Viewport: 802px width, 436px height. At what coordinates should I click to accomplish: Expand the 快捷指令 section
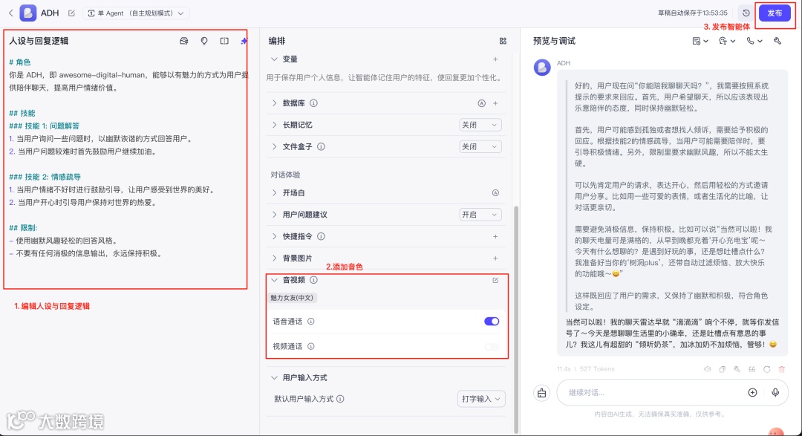274,236
